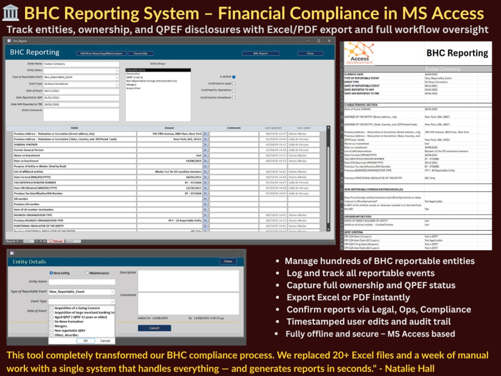
Task: Tick the Mergers checkbox in Event Type list
Action: click(x=52, y=326)
